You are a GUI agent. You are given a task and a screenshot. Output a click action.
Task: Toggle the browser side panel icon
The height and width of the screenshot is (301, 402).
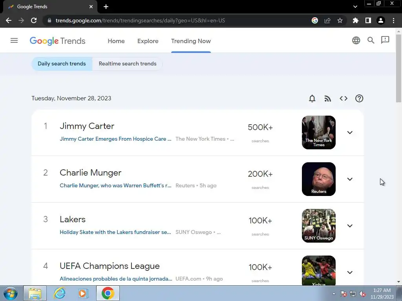coord(368,20)
